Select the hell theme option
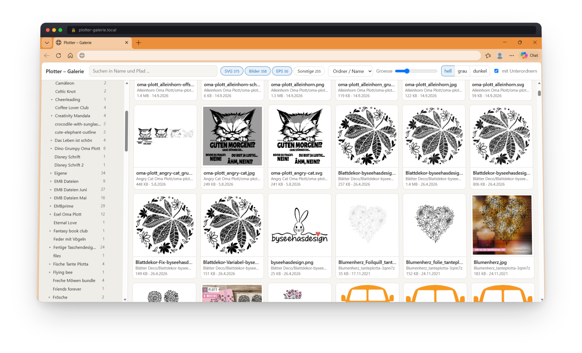The width and height of the screenshot is (582, 353). [x=448, y=71]
